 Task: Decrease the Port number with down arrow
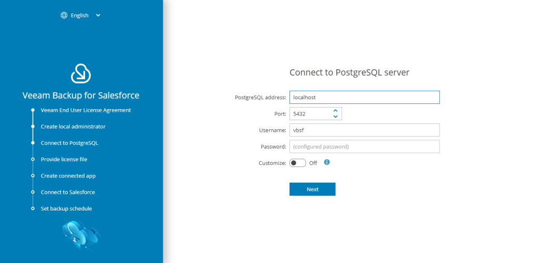pyautogui.click(x=335, y=117)
